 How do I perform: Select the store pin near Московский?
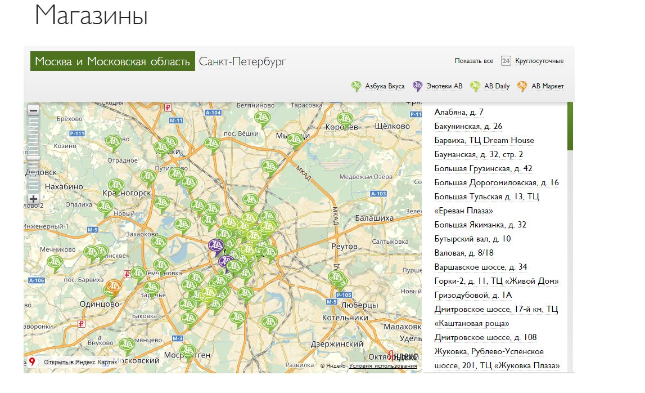[x=127, y=346]
